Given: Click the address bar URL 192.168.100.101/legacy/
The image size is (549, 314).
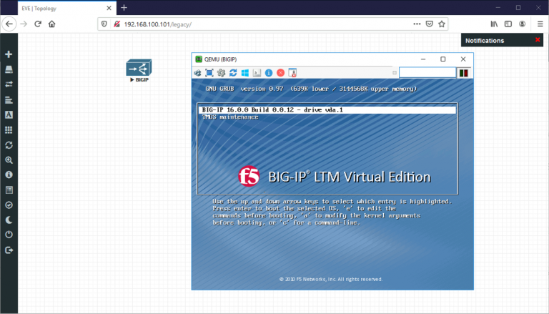Looking at the screenshot, I should (x=157, y=24).
